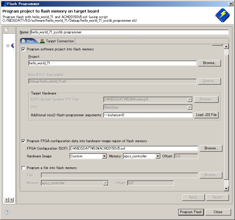Open the epcs_controller Memory dropdown
This screenshot has height=220, width=235.
[158, 156]
